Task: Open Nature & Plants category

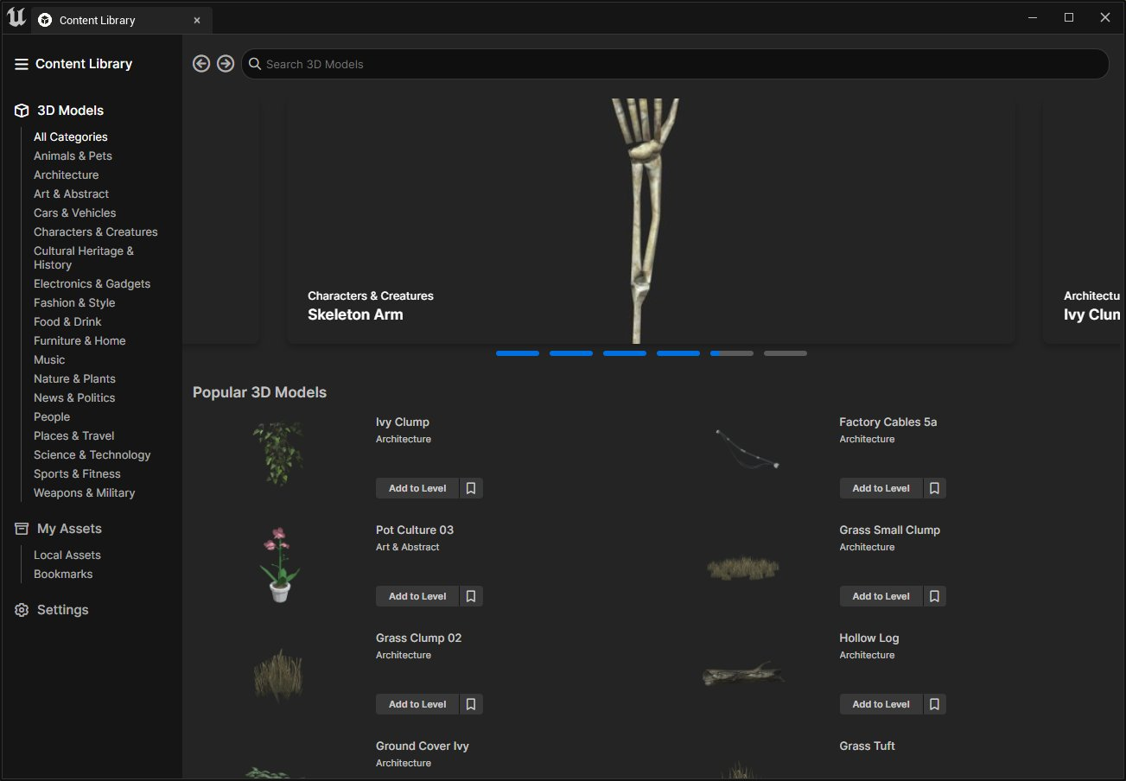Action: (74, 378)
